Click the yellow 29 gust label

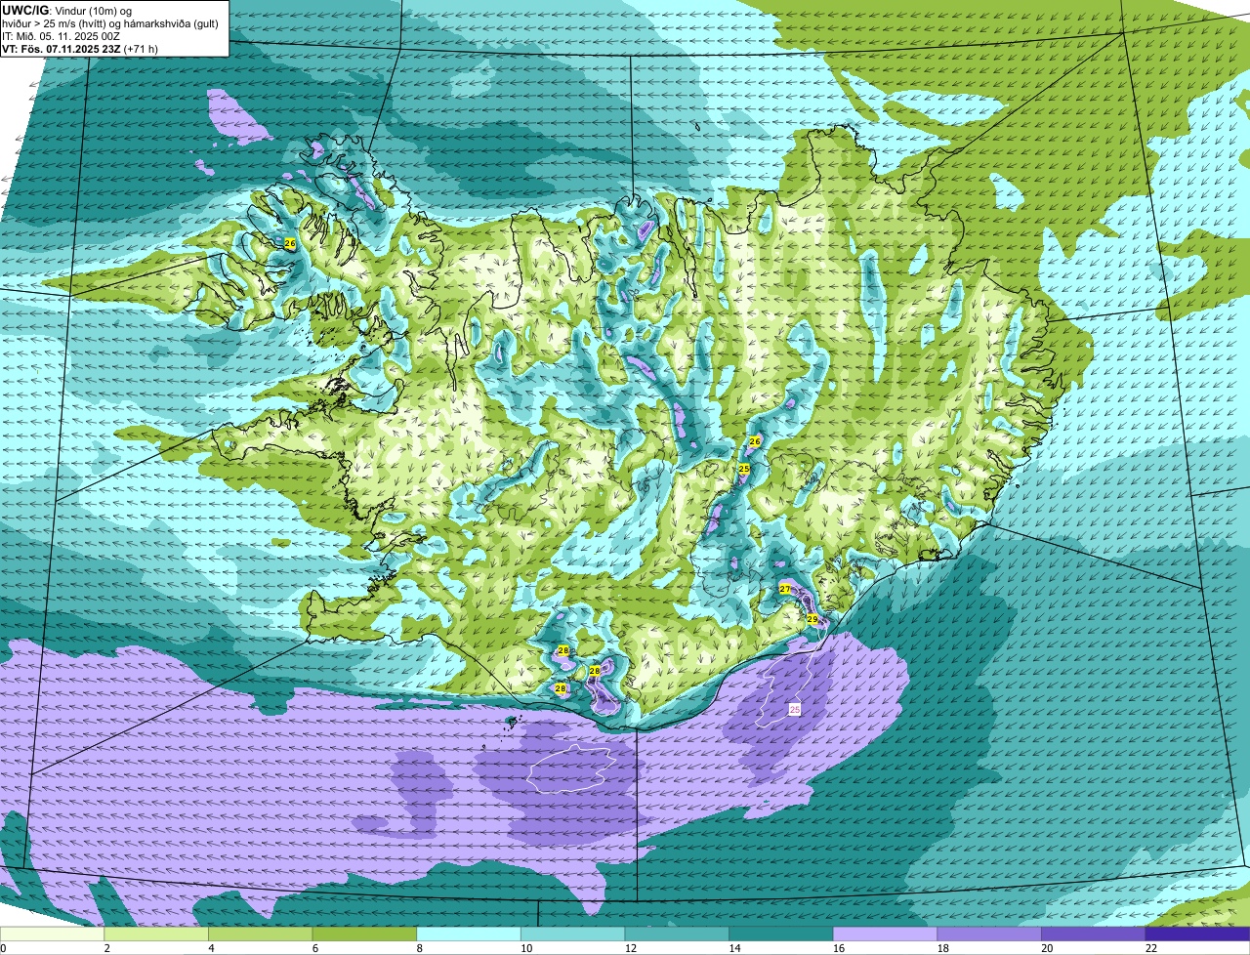[812, 619]
